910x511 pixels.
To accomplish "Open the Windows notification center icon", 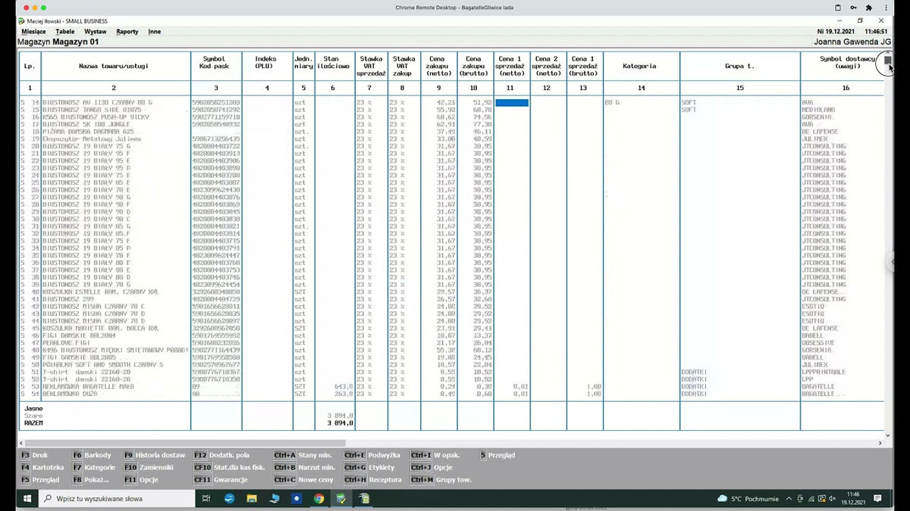I will click(877, 499).
